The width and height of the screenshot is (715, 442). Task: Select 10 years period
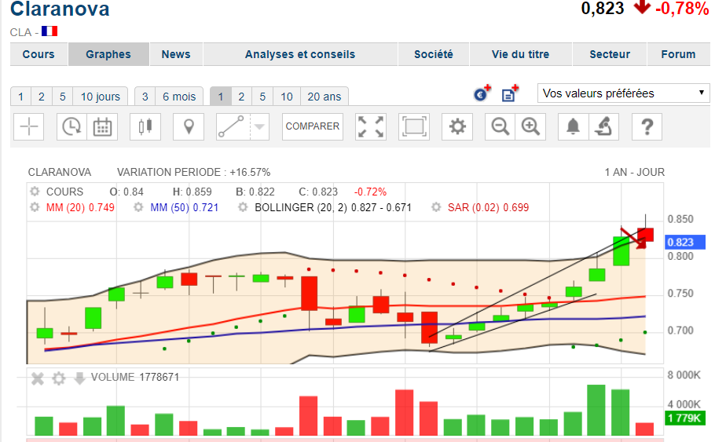(286, 97)
